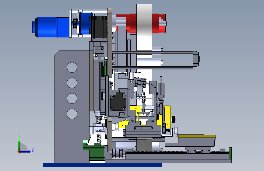Select the coil spring beneath the stepper motor mount

pos(99,120)
